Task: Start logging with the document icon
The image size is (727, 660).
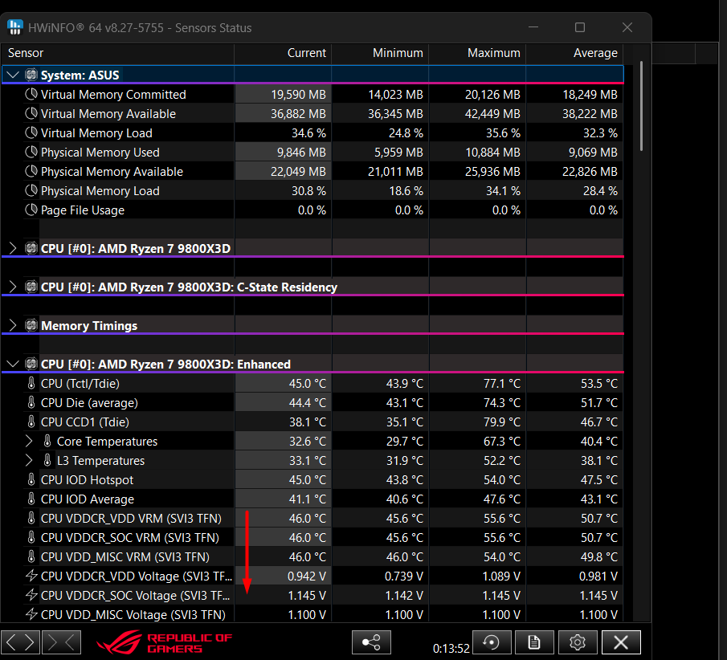Action: point(534,642)
